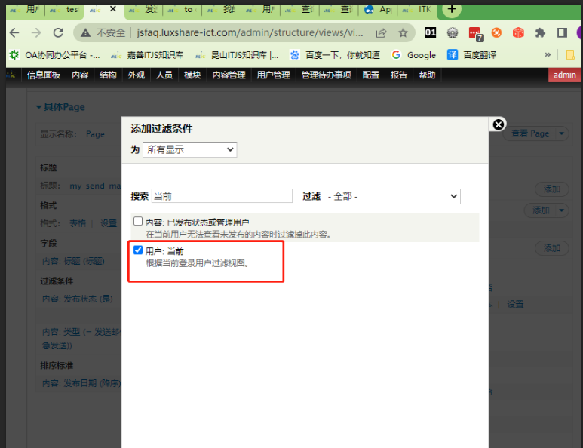Click the admin user button

564,75
